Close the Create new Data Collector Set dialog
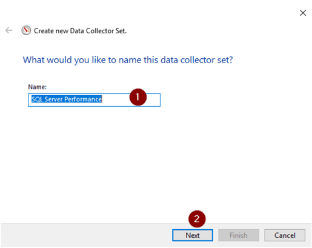 [x=303, y=13]
